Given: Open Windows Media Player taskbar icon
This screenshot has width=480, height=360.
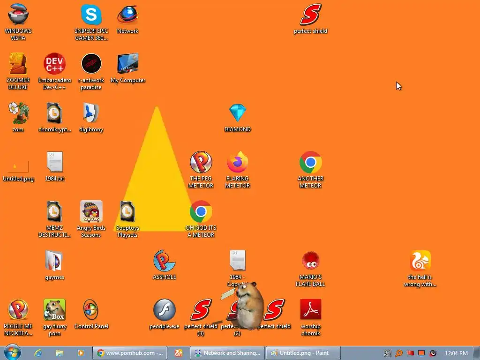Looking at the screenshot, I should 81,353.
